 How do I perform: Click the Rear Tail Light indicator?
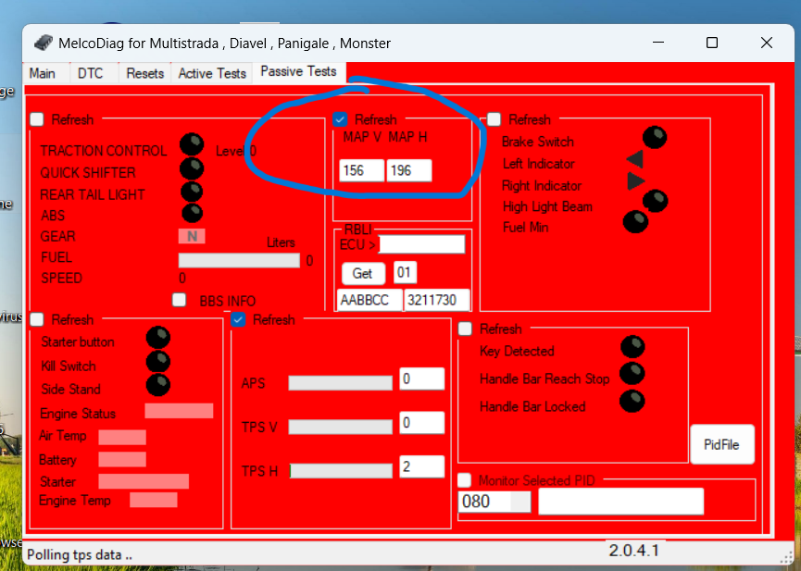[192, 192]
